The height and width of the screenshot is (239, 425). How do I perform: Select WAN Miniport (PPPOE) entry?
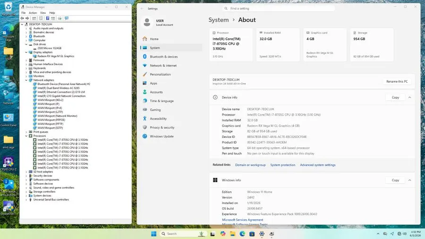tap(51, 120)
